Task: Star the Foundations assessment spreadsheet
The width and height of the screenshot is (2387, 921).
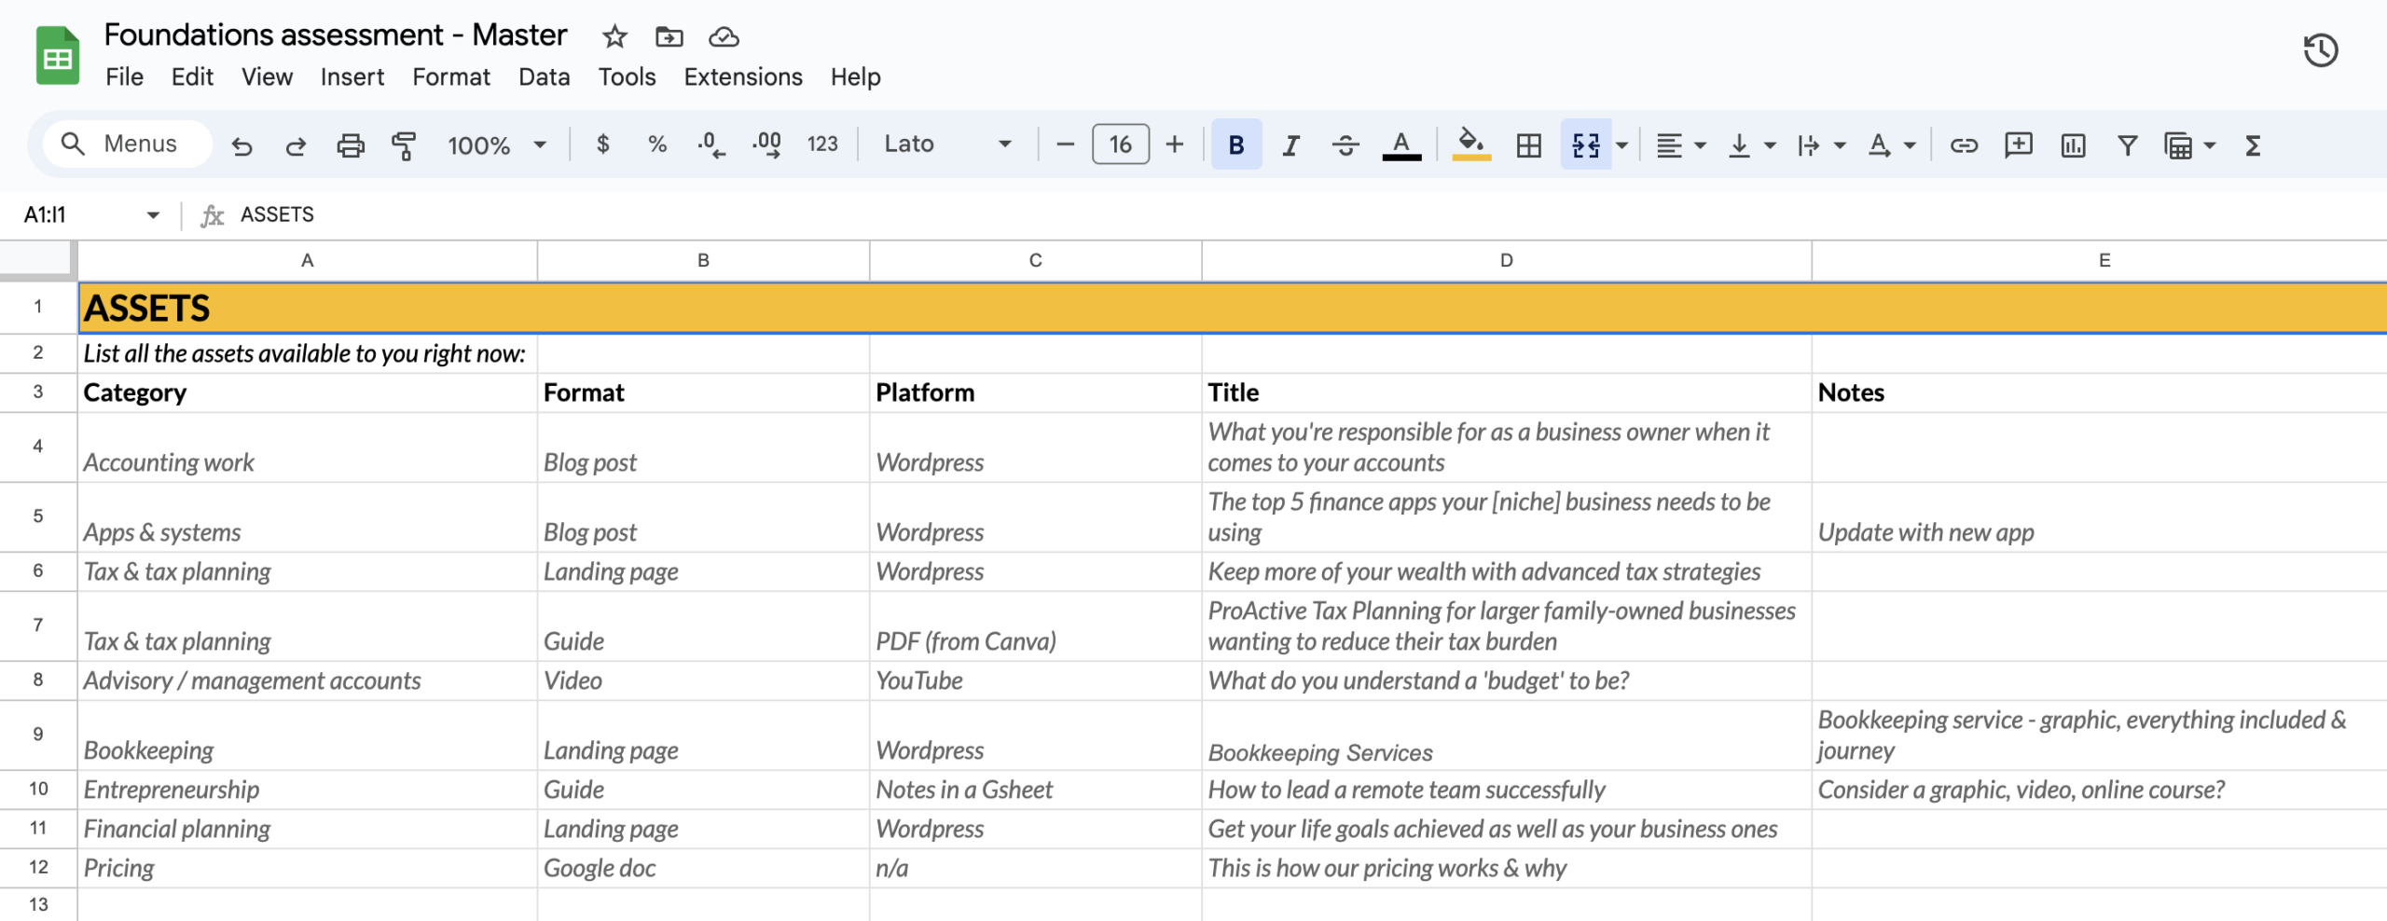Action: (x=614, y=36)
